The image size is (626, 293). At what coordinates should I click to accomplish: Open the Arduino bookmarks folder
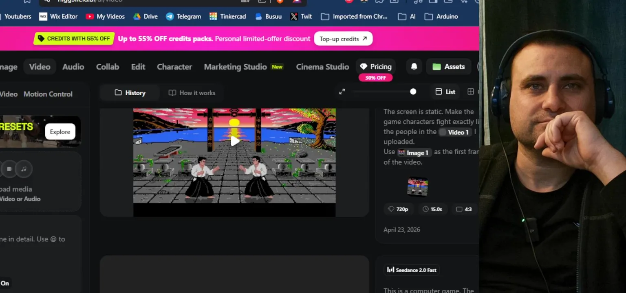pos(441,17)
